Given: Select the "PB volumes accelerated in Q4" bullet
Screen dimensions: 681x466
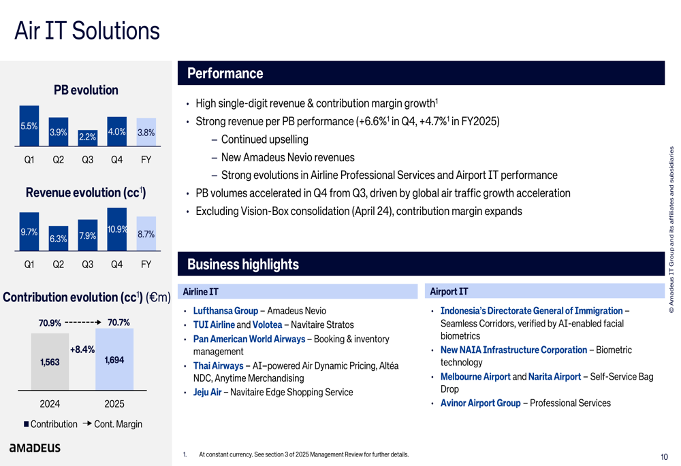Looking at the screenshot, I should click(x=383, y=193).
